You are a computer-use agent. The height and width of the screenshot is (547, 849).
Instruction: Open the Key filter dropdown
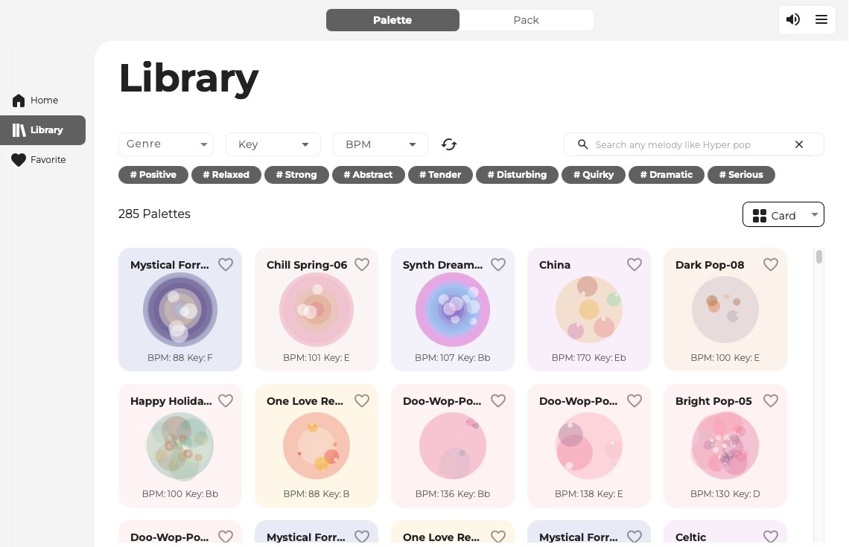click(x=273, y=144)
